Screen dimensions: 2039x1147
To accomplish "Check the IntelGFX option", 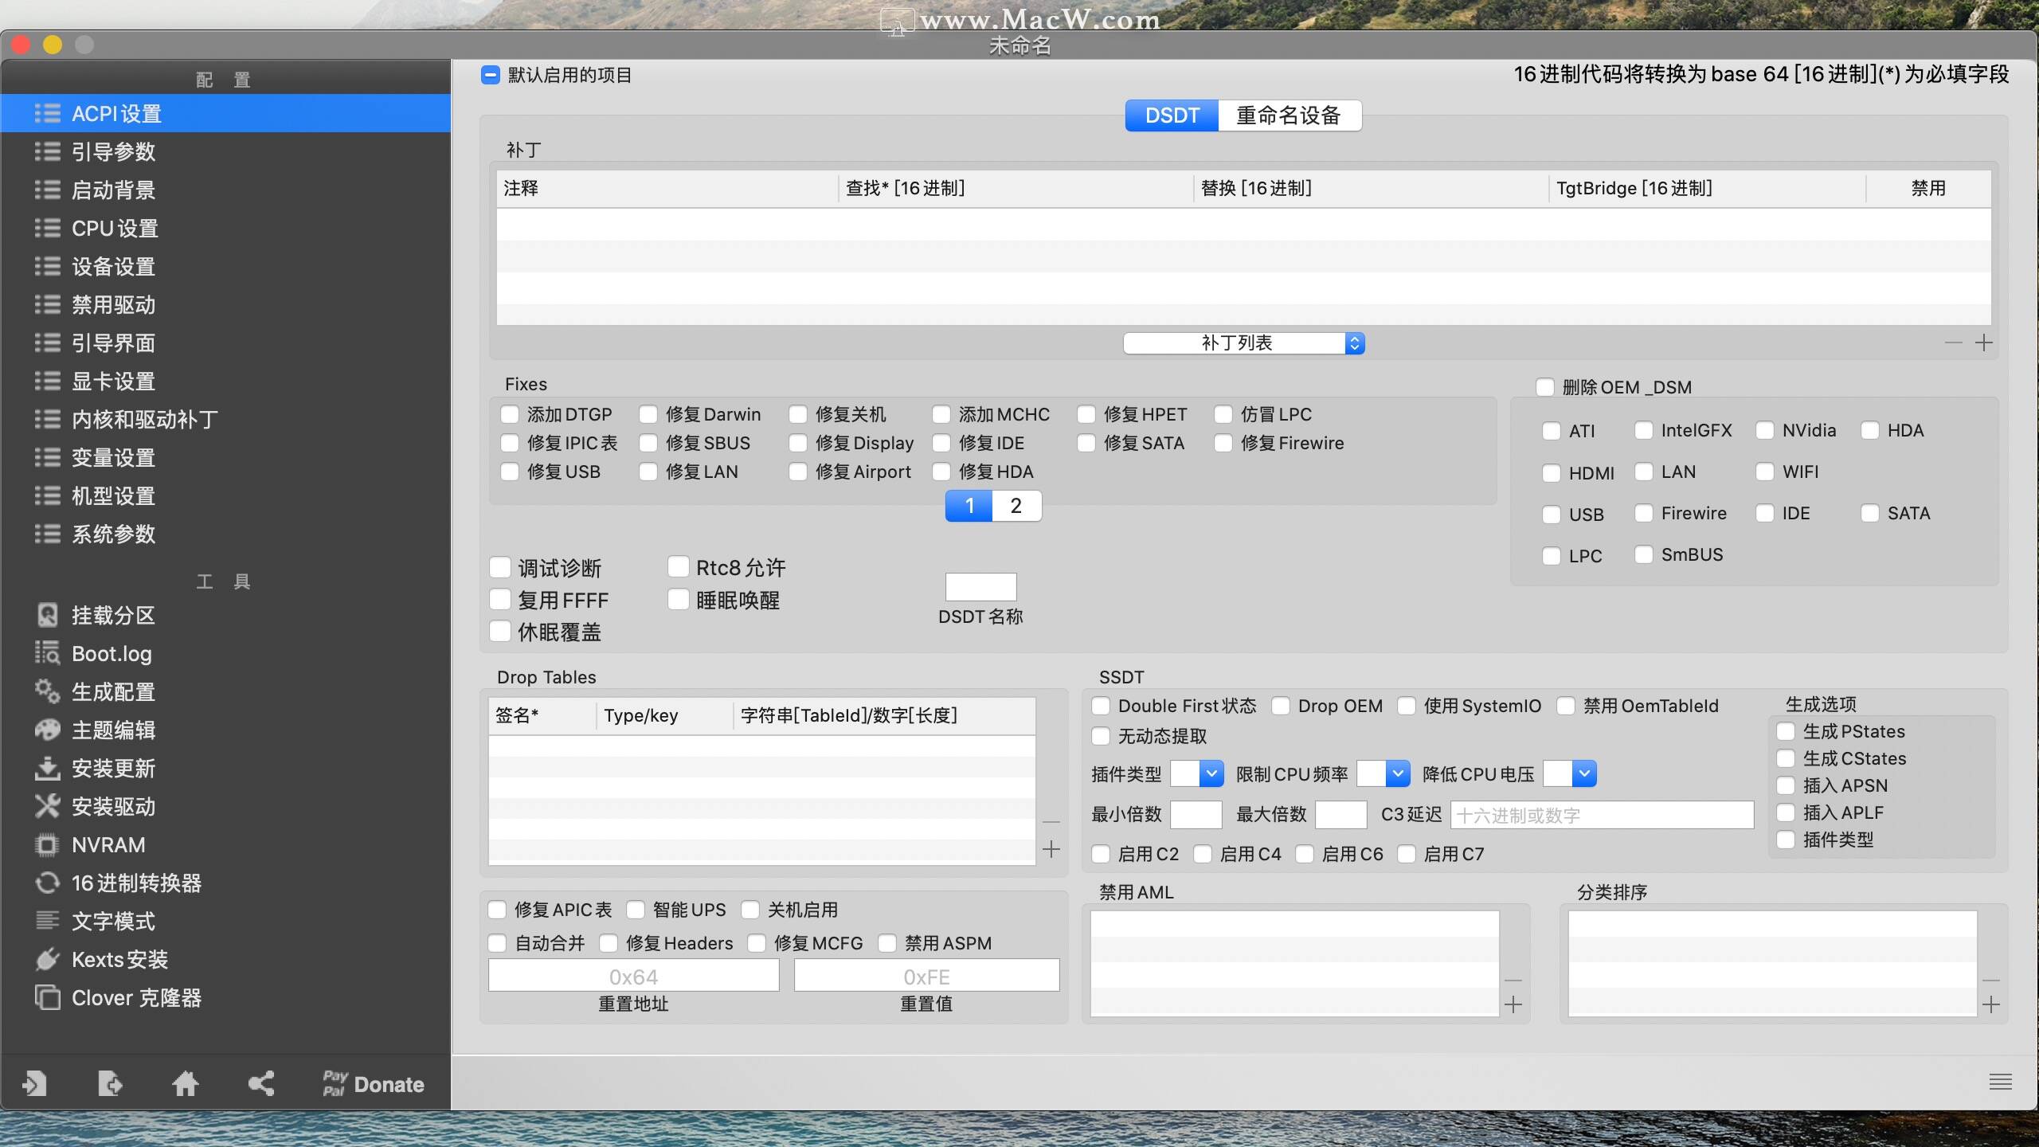I will pos(1644,430).
